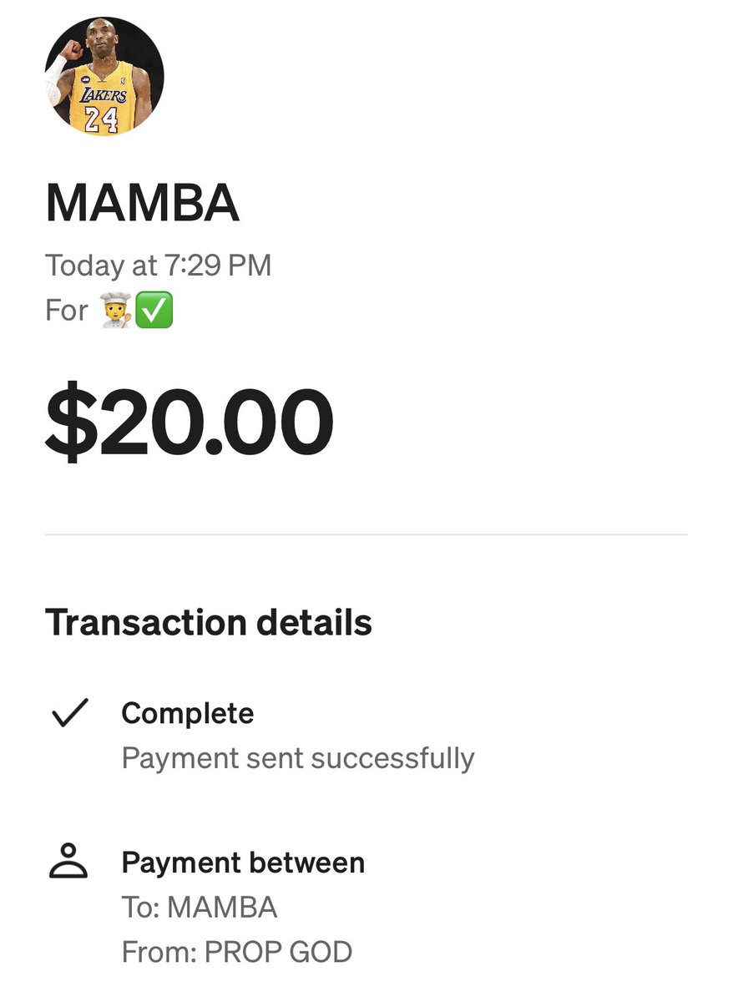Tap the Lakers 24 jersey in the avatar

pos(102,105)
